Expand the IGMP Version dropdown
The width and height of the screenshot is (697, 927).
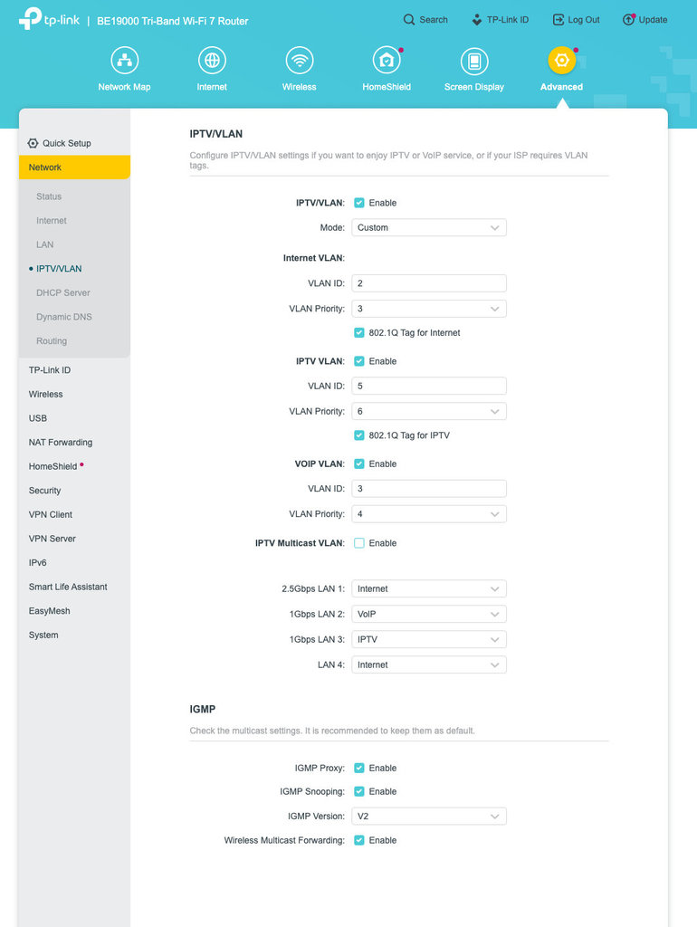(428, 816)
